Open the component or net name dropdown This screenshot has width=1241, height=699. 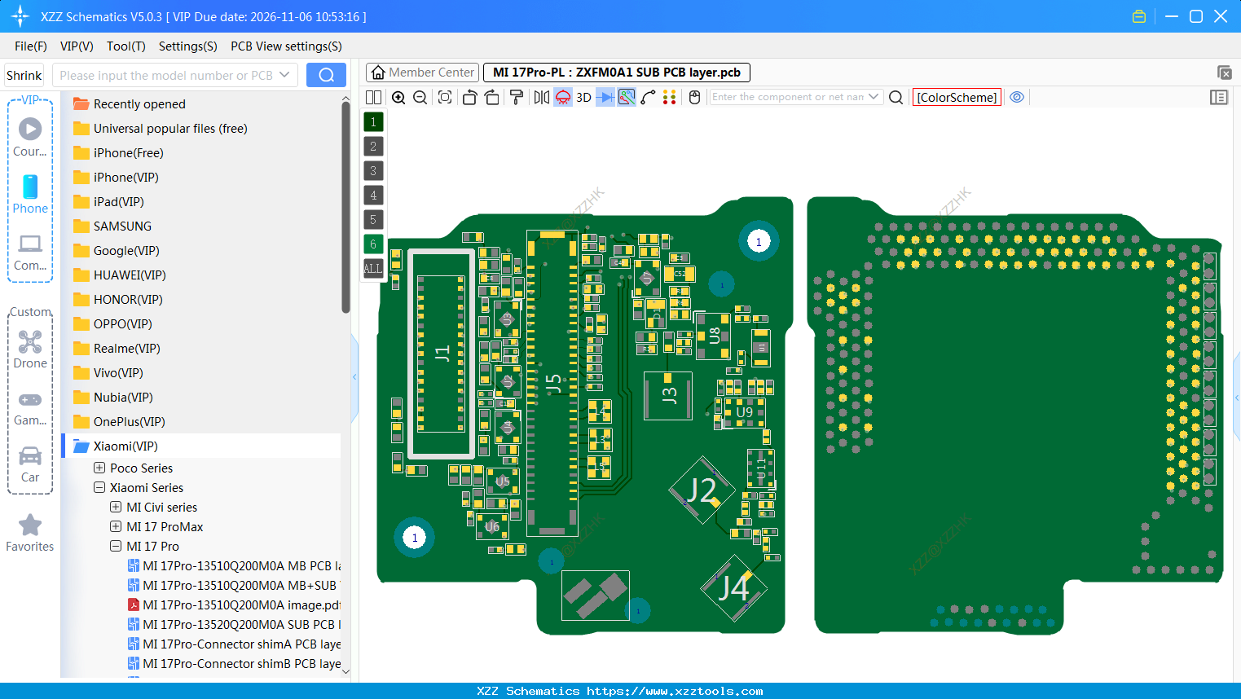pyautogui.click(x=874, y=97)
